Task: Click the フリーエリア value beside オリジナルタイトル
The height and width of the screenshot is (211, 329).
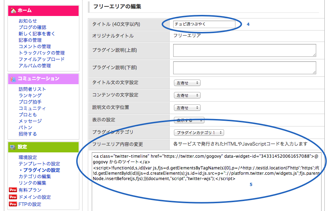Action: point(187,36)
